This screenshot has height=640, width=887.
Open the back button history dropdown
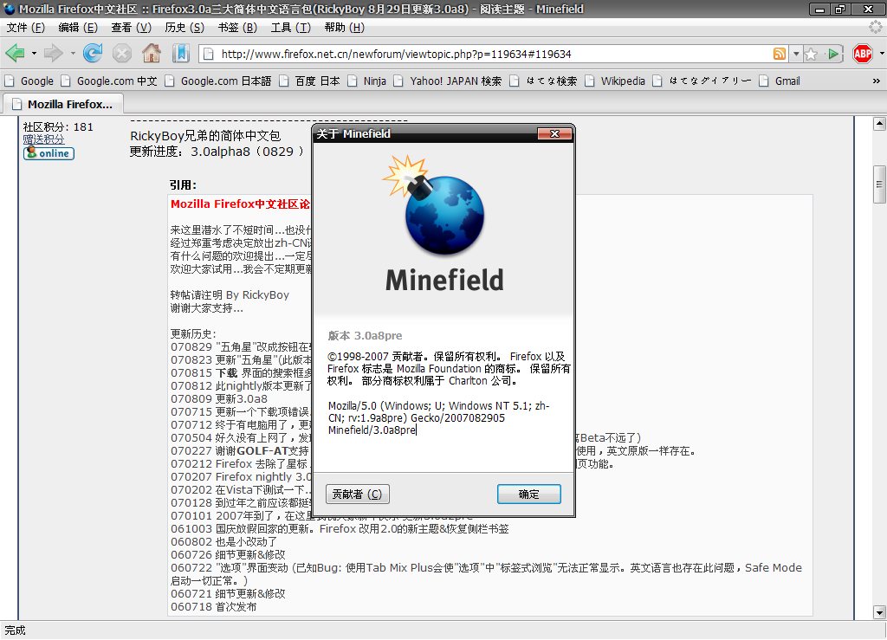(34, 54)
